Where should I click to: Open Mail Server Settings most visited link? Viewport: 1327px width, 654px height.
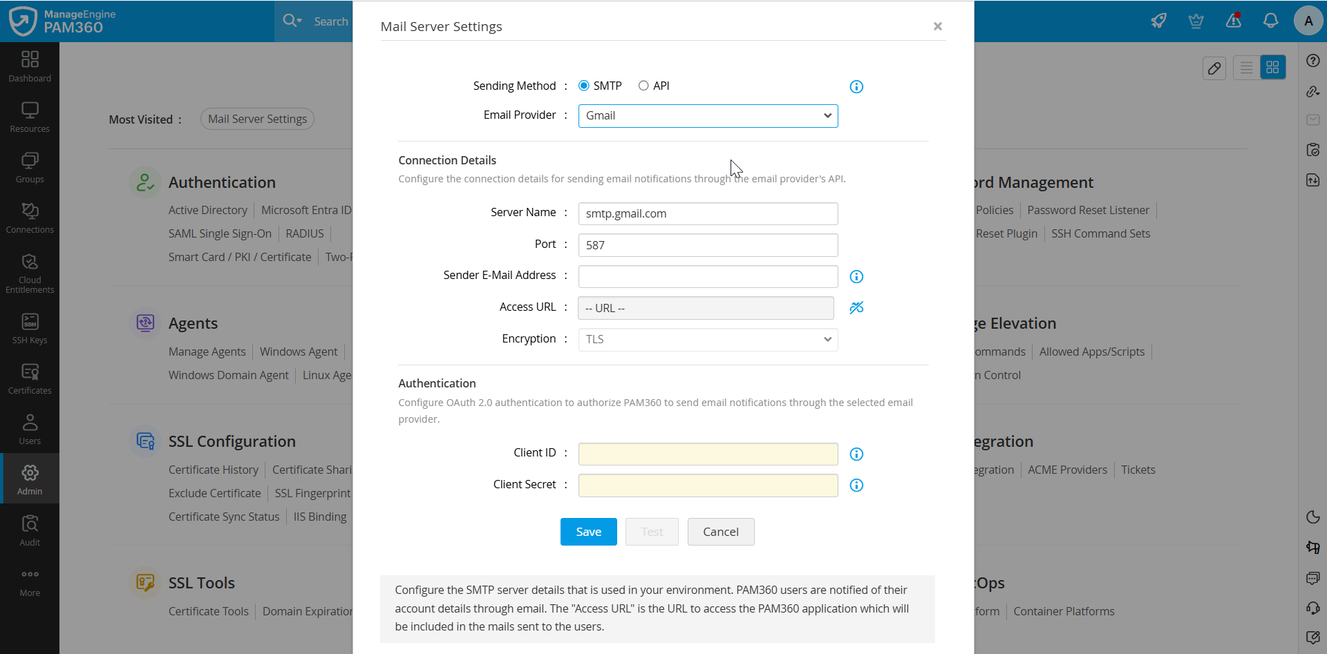[x=257, y=119]
